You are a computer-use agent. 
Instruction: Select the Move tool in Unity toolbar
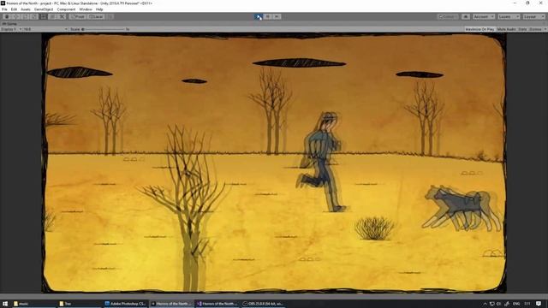tap(15, 16)
